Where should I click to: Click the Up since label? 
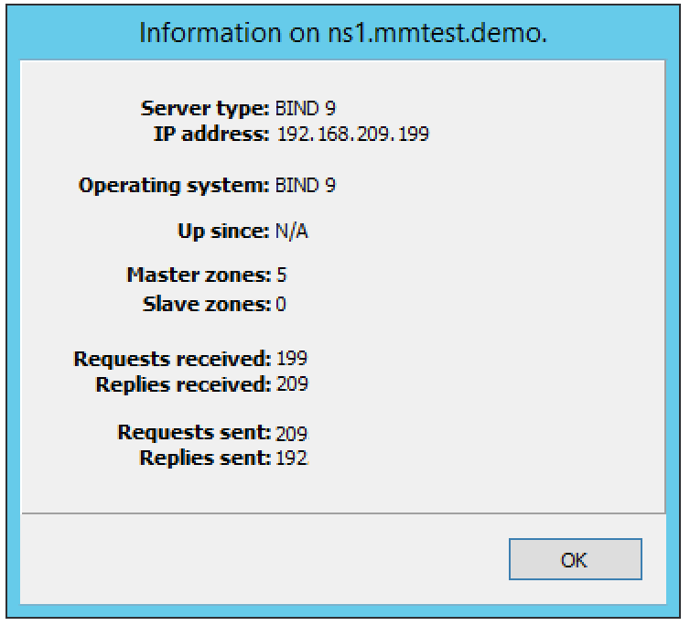tap(223, 232)
